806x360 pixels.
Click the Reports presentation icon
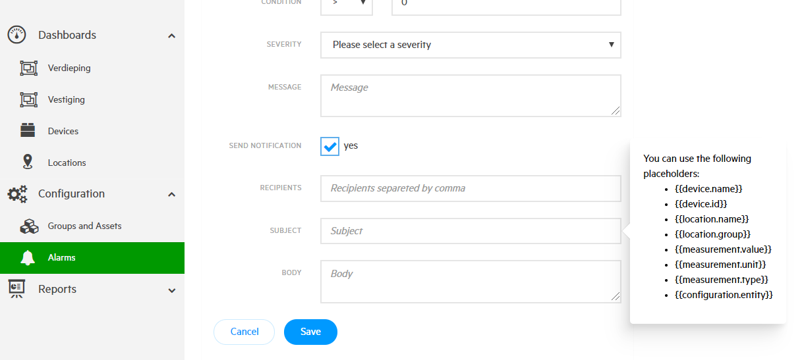16,289
